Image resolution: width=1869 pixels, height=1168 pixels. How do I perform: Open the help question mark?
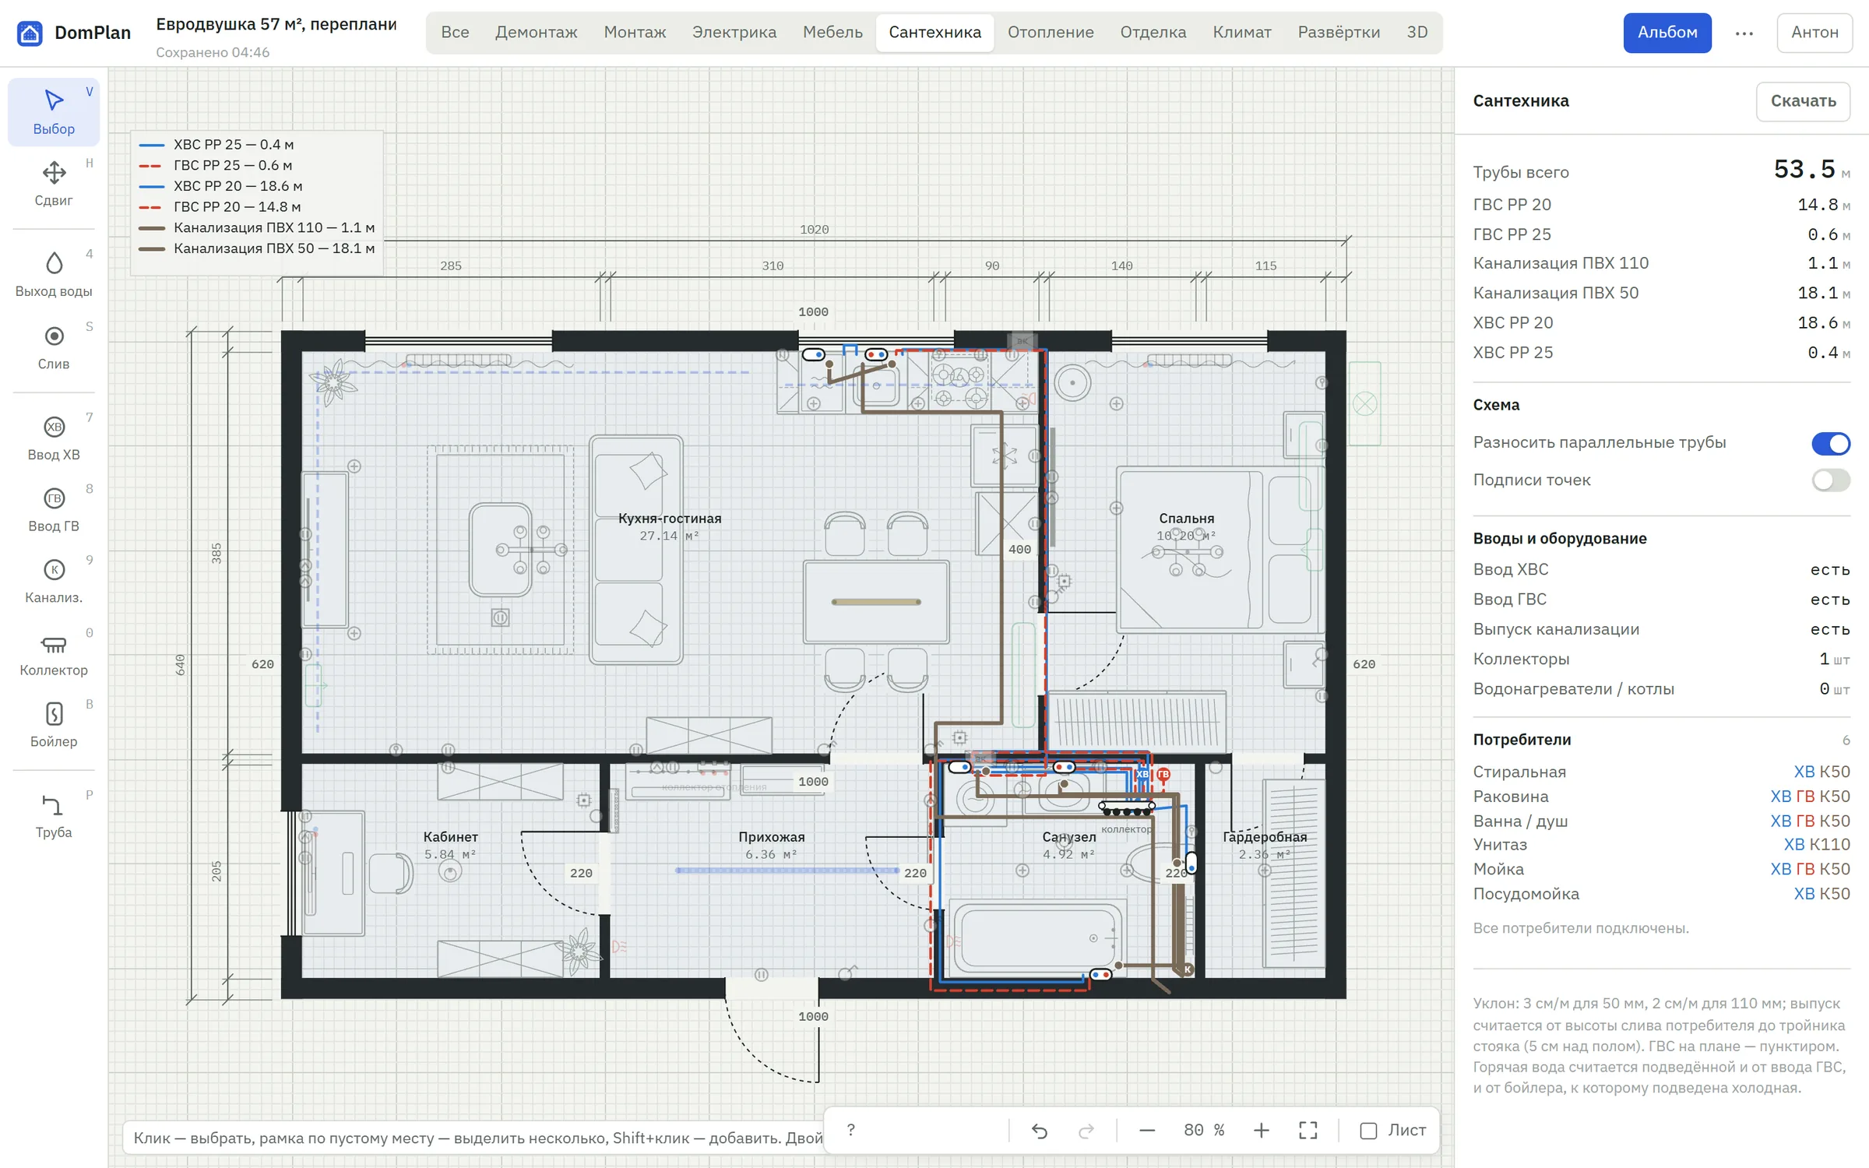click(x=851, y=1130)
